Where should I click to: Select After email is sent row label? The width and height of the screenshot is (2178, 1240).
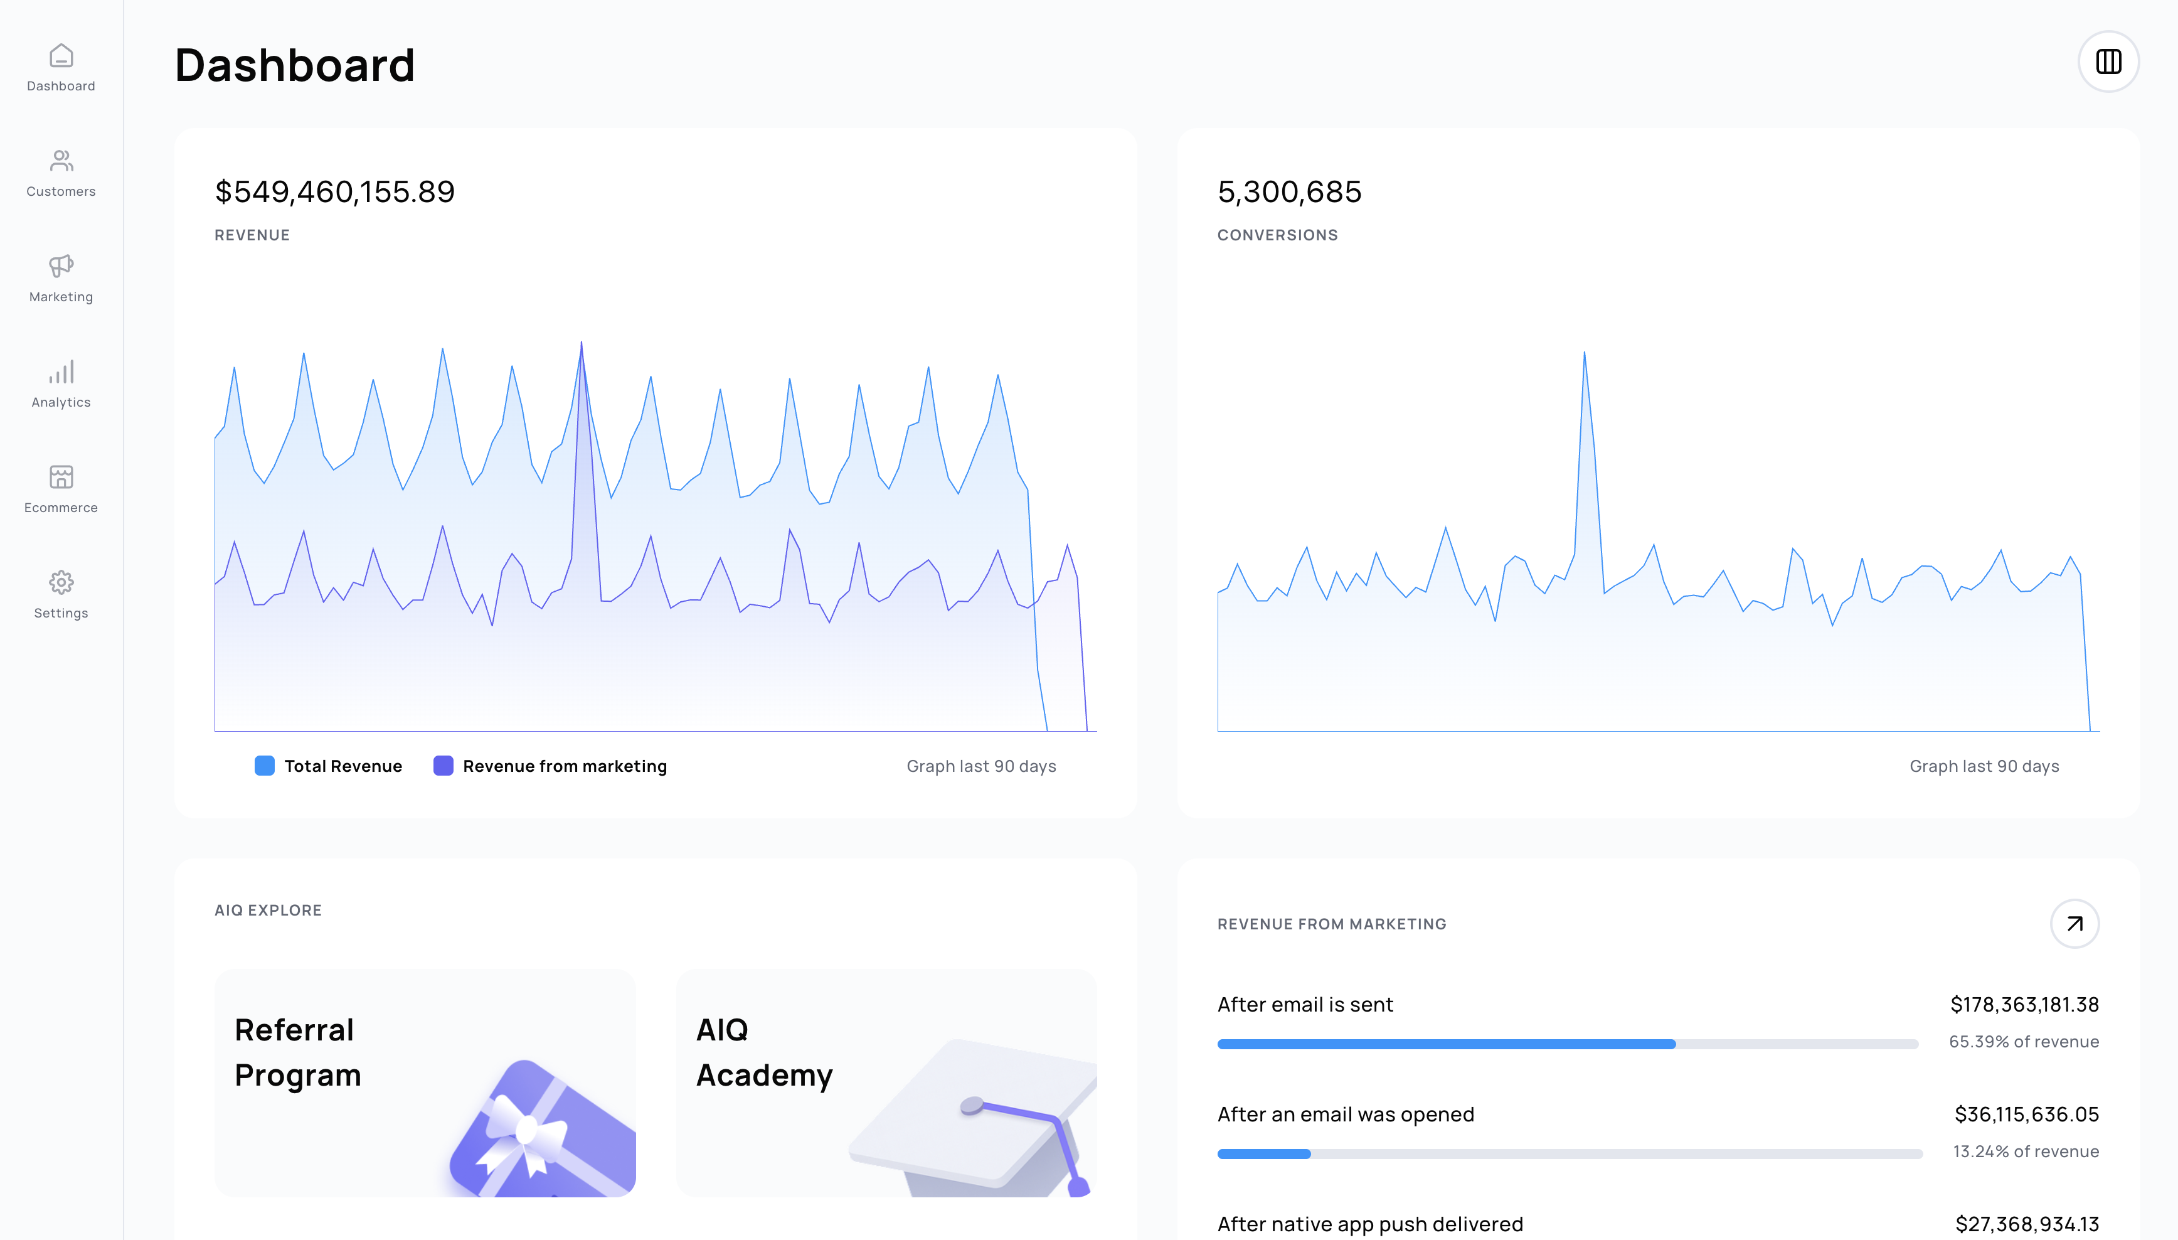pyautogui.click(x=1304, y=1004)
